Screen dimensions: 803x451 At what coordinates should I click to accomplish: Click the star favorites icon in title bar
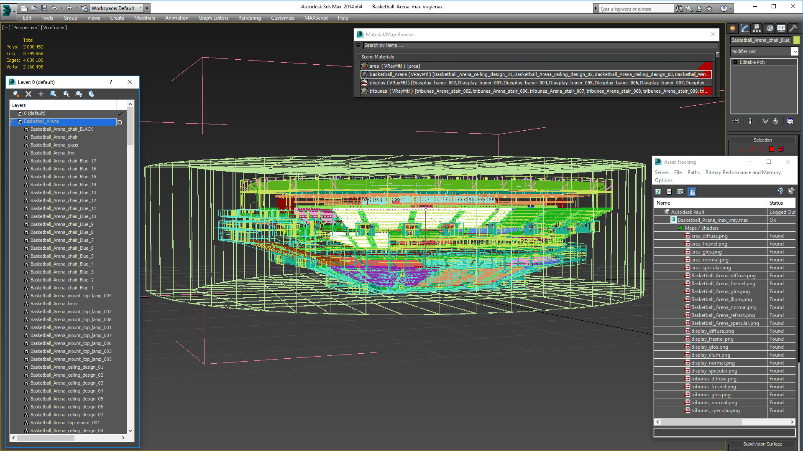(x=709, y=8)
